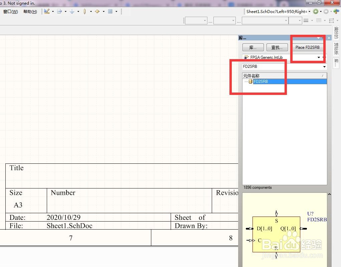Select the FD2SRB component row
341x267 pixels.
point(285,82)
